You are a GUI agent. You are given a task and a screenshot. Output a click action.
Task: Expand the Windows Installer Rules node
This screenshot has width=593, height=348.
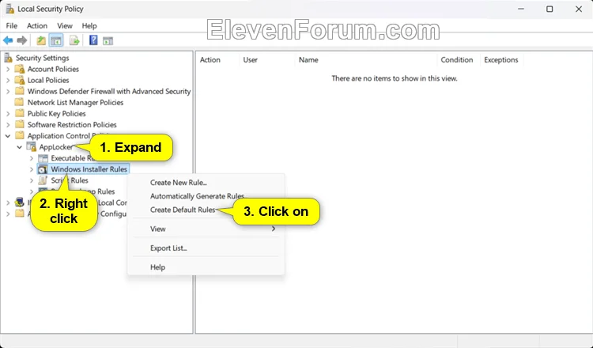pos(32,169)
